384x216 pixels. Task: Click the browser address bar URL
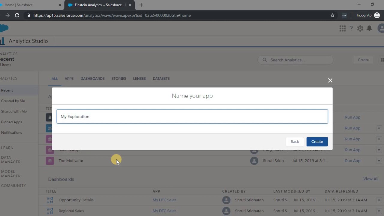(112, 15)
